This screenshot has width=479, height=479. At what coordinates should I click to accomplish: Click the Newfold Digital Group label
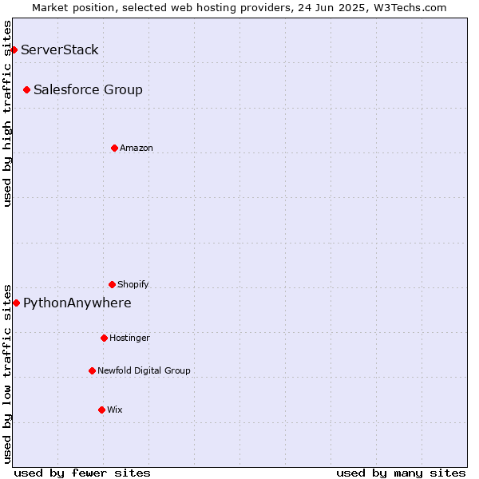click(144, 370)
